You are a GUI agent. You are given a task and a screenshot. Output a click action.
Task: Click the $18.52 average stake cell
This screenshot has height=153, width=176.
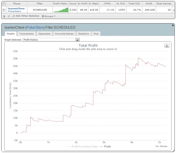click(x=94, y=10)
